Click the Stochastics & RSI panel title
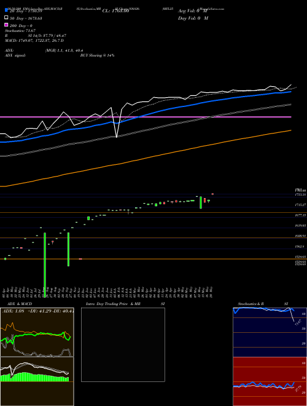 click(263, 304)
